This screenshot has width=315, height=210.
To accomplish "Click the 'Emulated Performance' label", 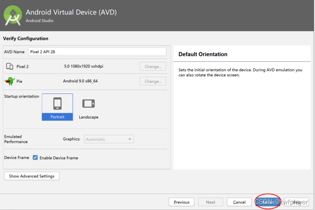I will click(16, 139).
